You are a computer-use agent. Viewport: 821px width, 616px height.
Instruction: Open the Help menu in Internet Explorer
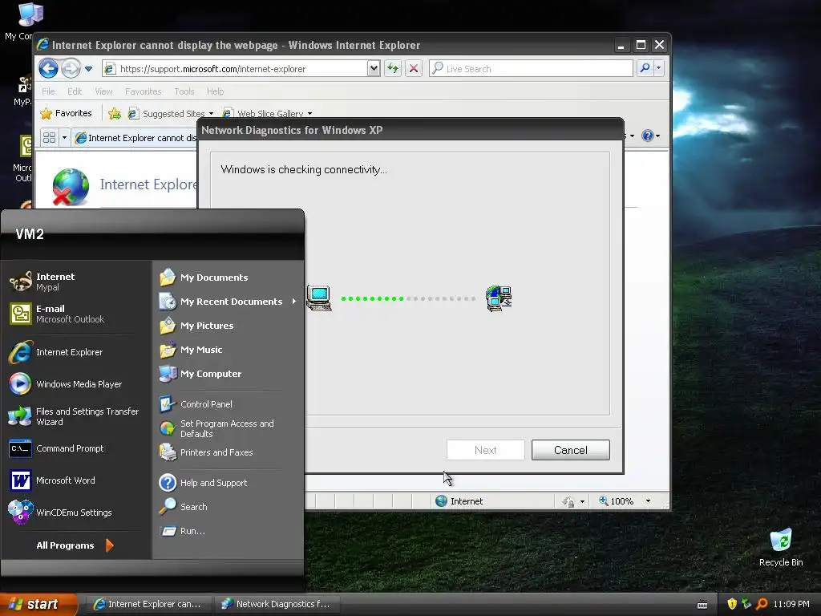click(x=215, y=91)
